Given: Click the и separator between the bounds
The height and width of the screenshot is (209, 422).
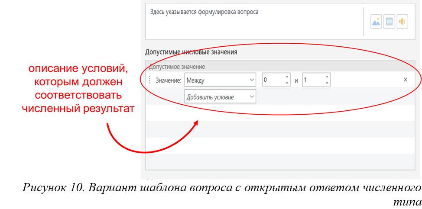Looking at the screenshot, I should [297, 80].
